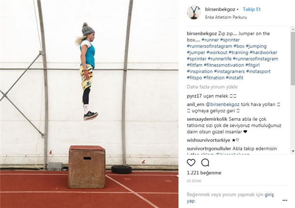Click the comment speech bubble icon
The image size is (295, 208).
205,163
